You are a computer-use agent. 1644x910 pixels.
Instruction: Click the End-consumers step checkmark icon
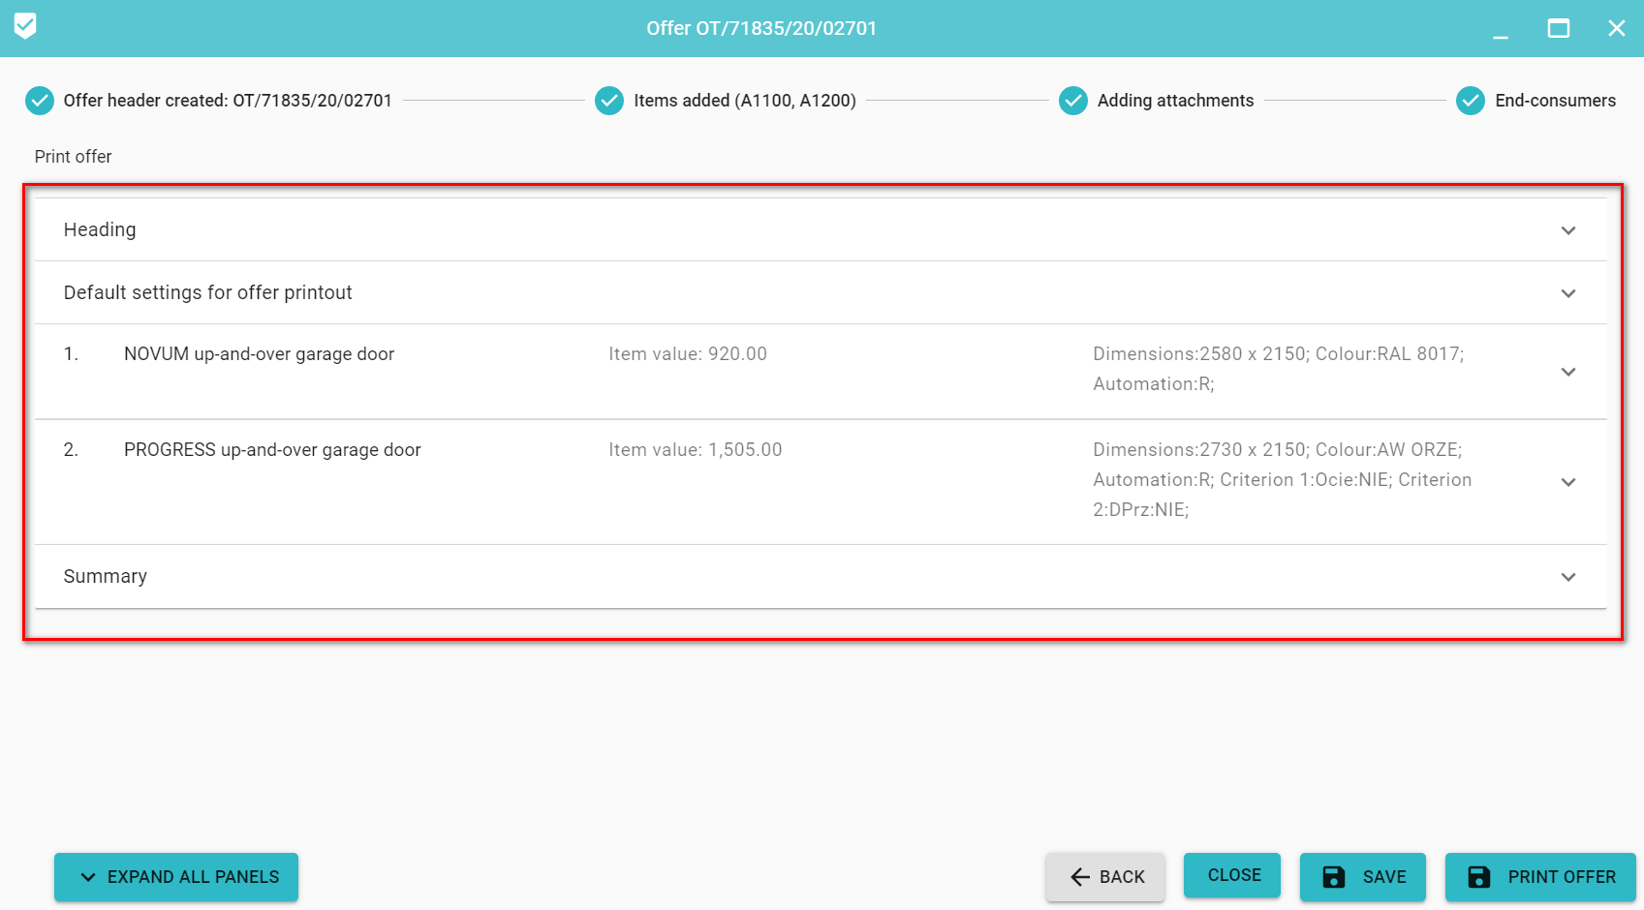tap(1470, 101)
